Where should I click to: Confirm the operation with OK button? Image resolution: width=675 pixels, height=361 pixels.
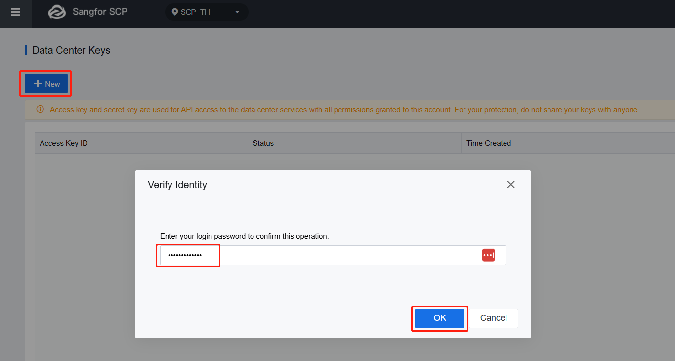(x=439, y=318)
